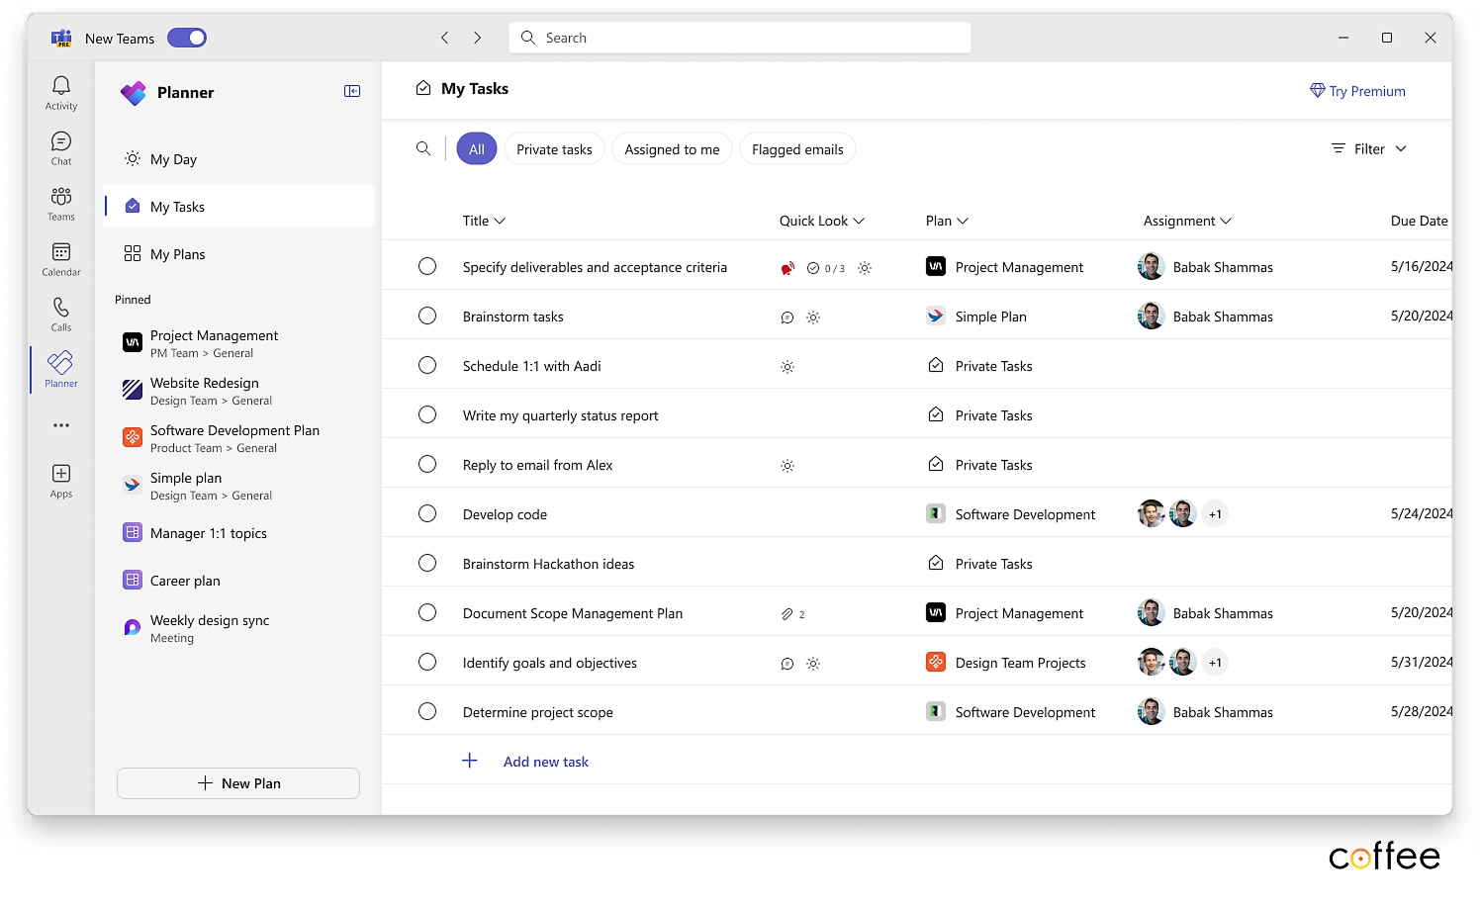Go back with the back arrow
Screen dimensions: 1480x908
coord(445,38)
